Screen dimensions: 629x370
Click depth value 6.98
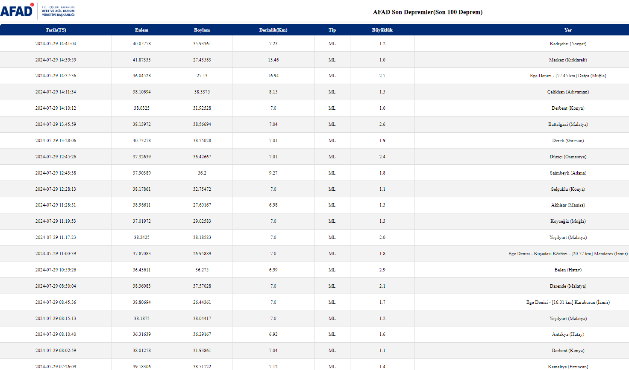coord(273,205)
